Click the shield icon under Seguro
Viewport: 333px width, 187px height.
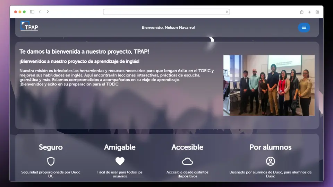tap(51, 161)
